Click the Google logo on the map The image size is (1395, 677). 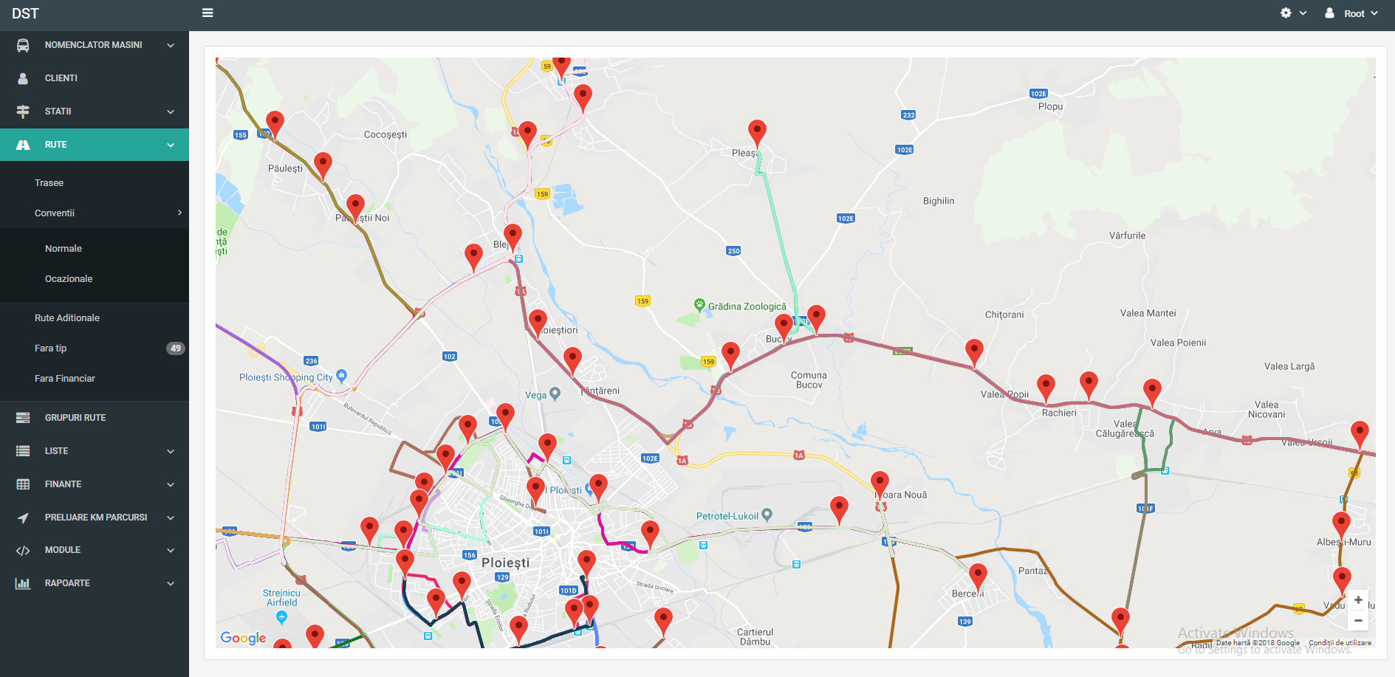tap(243, 638)
